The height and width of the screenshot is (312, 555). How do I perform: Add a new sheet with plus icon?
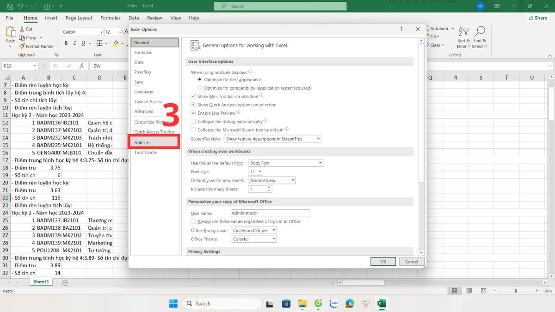(x=65, y=282)
